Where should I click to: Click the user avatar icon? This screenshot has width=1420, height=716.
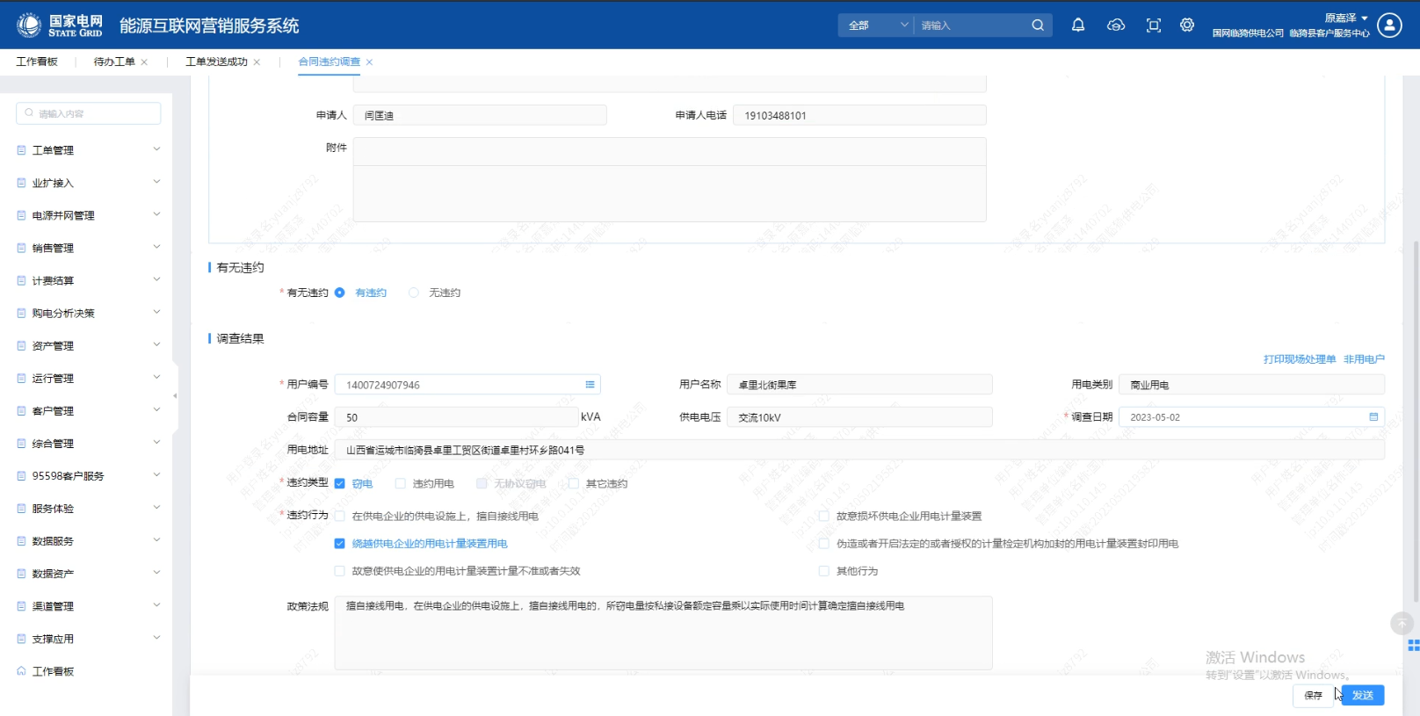coord(1389,25)
